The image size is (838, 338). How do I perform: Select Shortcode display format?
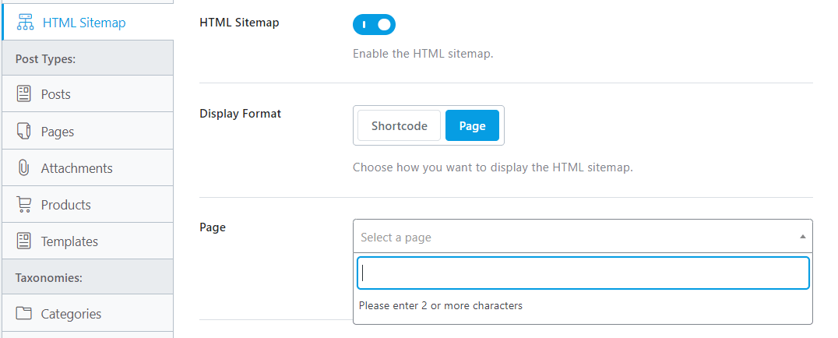pos(400,125)
